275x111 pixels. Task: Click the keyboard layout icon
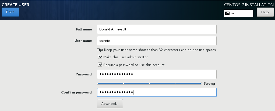pyautogui.click(x=227, y=13)
